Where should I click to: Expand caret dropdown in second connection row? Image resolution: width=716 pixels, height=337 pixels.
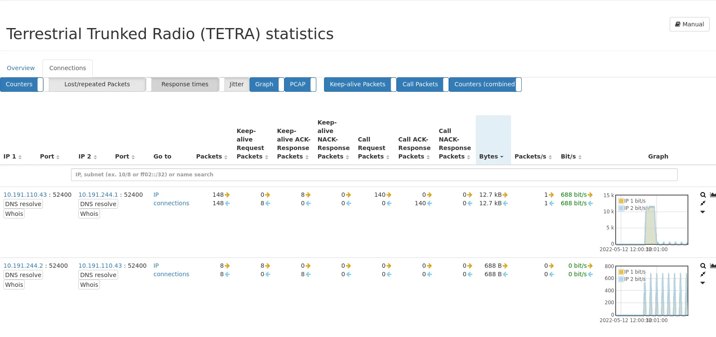703,283
